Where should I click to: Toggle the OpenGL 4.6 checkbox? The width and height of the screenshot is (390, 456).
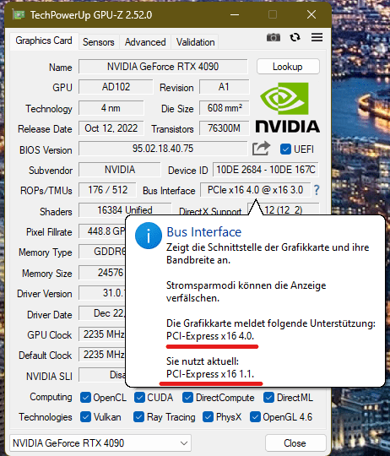255,417
